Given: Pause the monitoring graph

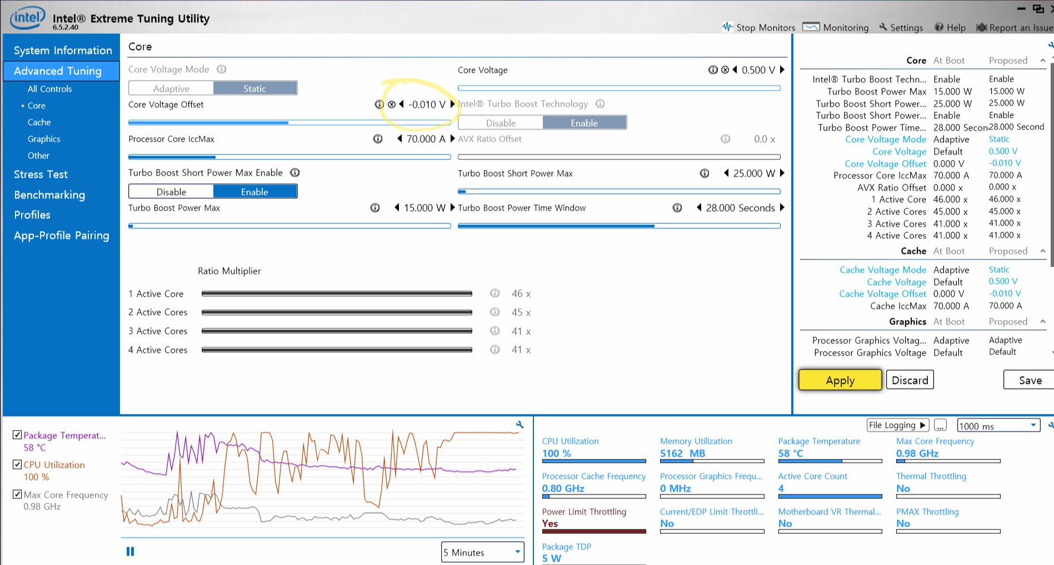Looking at the screenshot, I should click(x=130, y=551).
